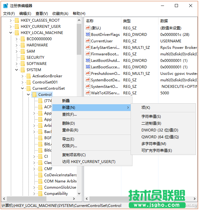
Task: Choose 权限(P)... in the context menu
Action: (91, 146)
